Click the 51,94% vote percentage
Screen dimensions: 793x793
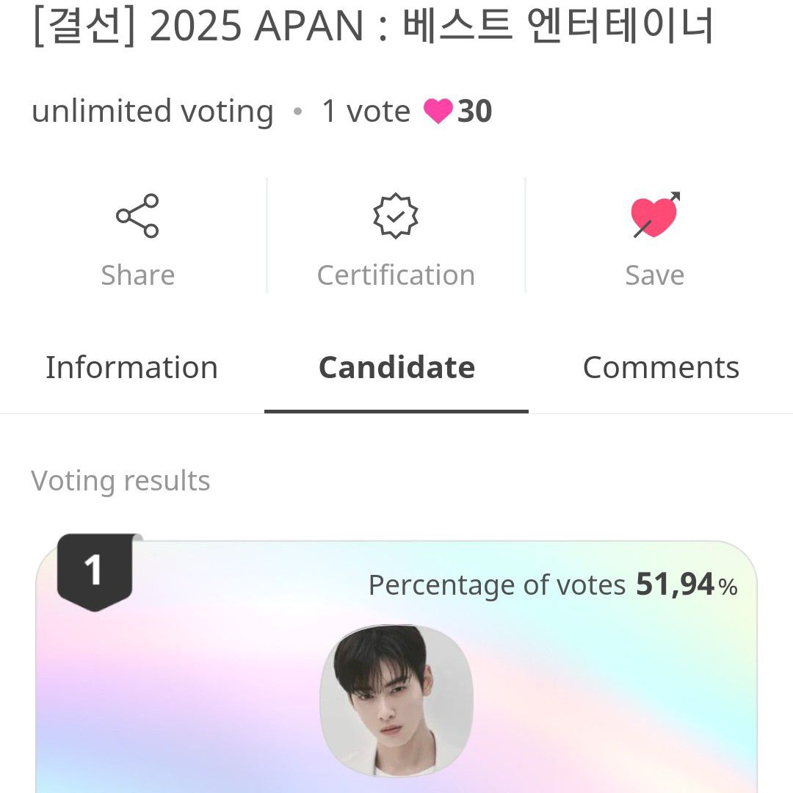click(x=687, y=585)
